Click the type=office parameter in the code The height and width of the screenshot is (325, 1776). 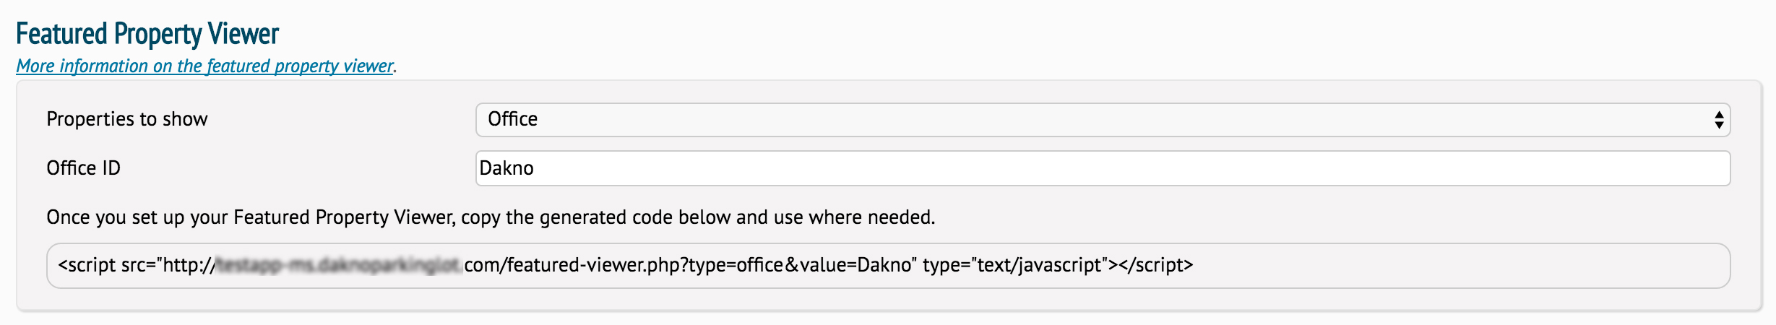coord(736,265)
